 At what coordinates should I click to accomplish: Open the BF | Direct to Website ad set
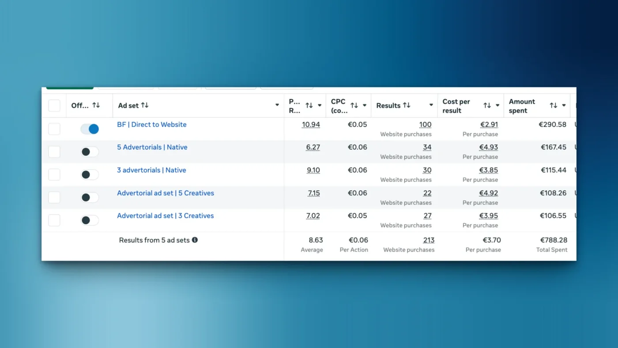152,125
